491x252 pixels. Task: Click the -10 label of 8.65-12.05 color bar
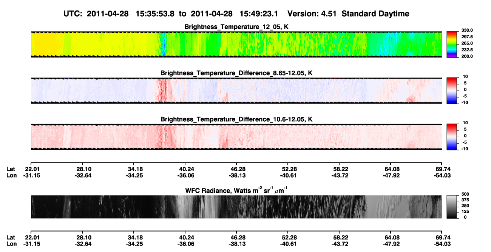coord(465,102)
